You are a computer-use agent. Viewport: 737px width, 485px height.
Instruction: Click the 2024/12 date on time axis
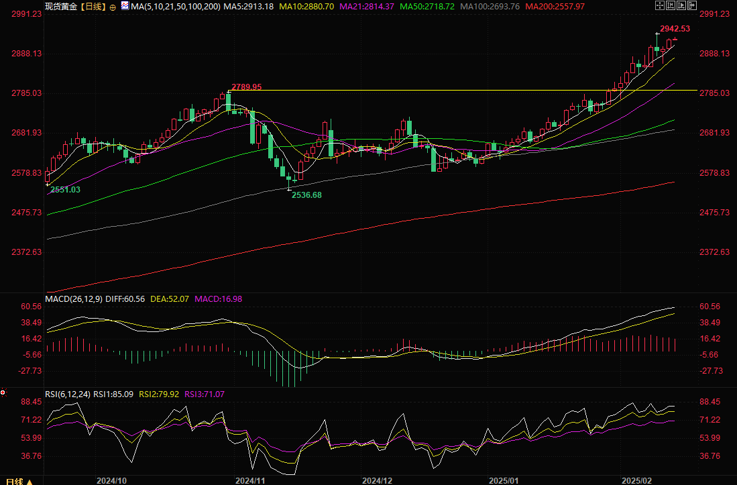pyautogui.click(x=376, y=480)
